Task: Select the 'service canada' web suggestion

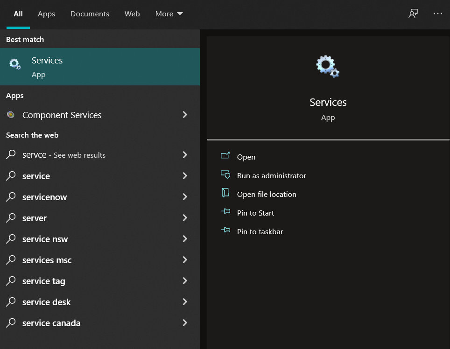Action: tap(100, 323)
